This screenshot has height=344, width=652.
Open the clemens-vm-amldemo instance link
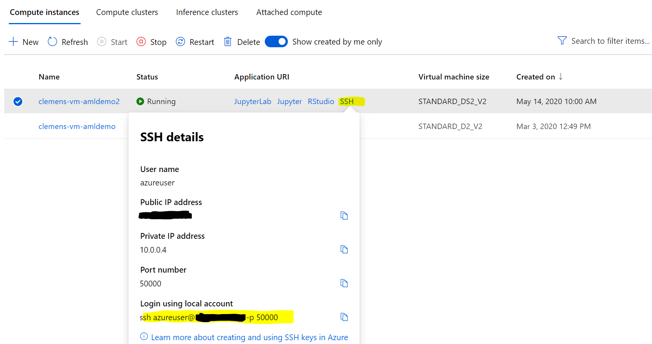point(77,126)
